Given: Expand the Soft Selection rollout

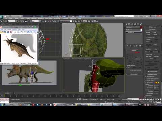Looking at the screenshot, I should coord(134,75).
